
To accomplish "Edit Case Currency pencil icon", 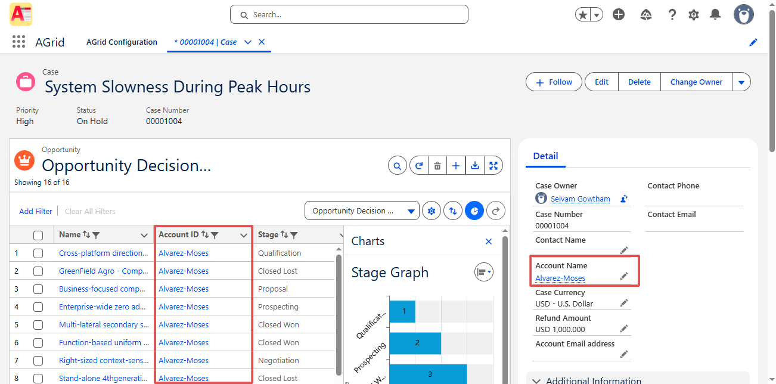I will [624, 303].
